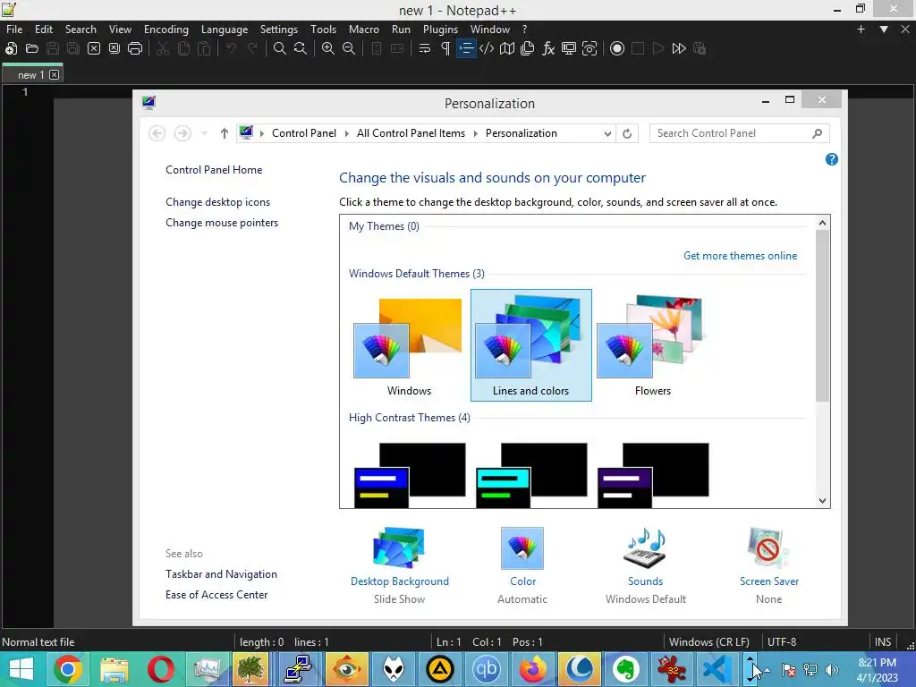This screenshot has width=916, height=687.
Task: Expand the arrow after Control Panel breadcrumb
Action: click(x=346, y=133)
